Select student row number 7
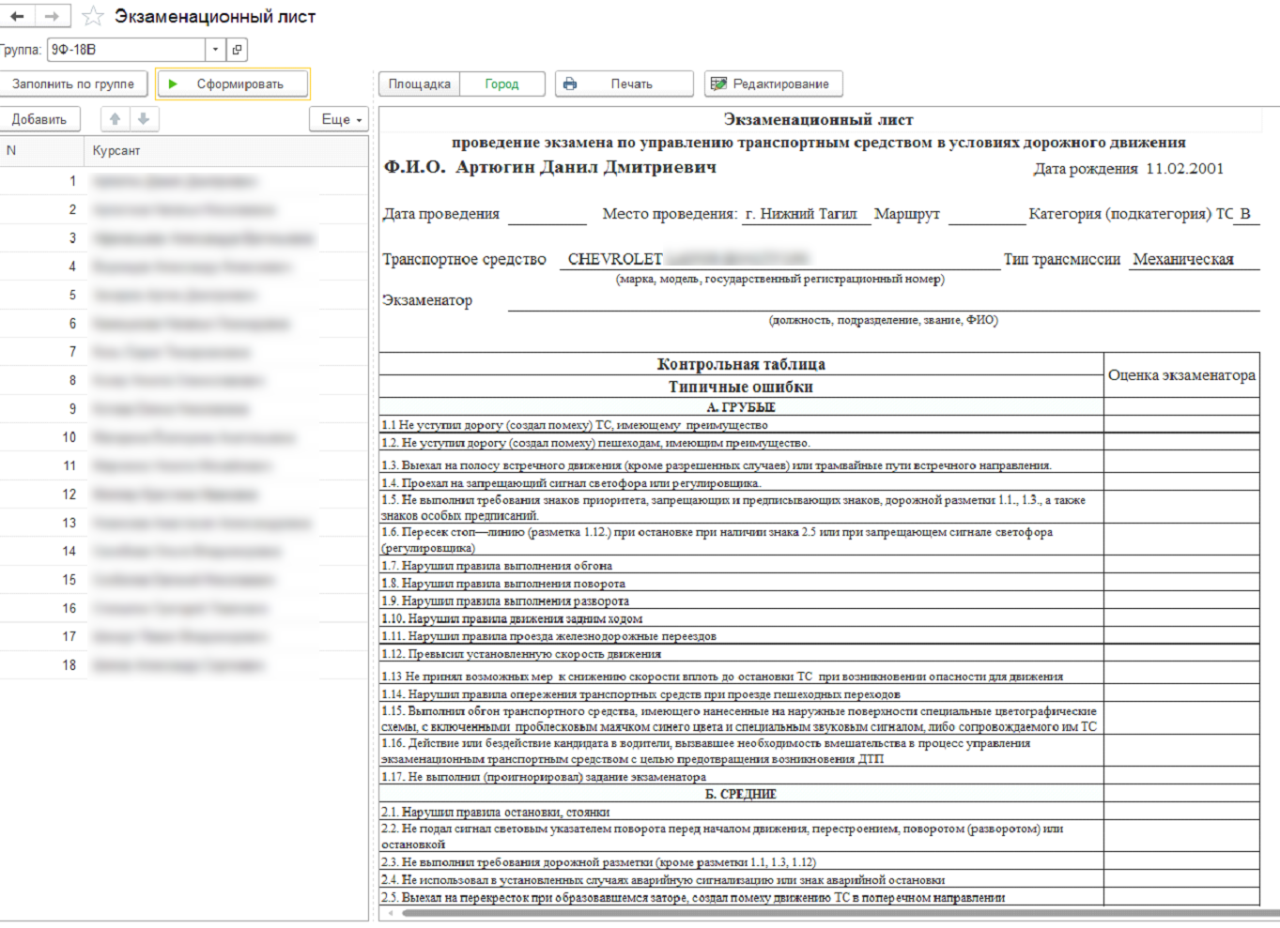The width and height of the screenshot is (1280, 928). (184, 352)
